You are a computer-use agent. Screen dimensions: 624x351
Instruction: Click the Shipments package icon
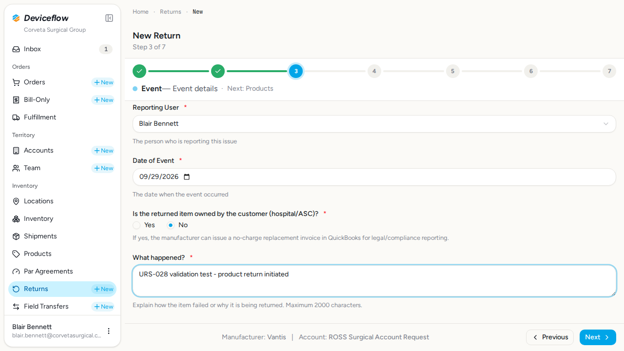(x=16, y=236)
